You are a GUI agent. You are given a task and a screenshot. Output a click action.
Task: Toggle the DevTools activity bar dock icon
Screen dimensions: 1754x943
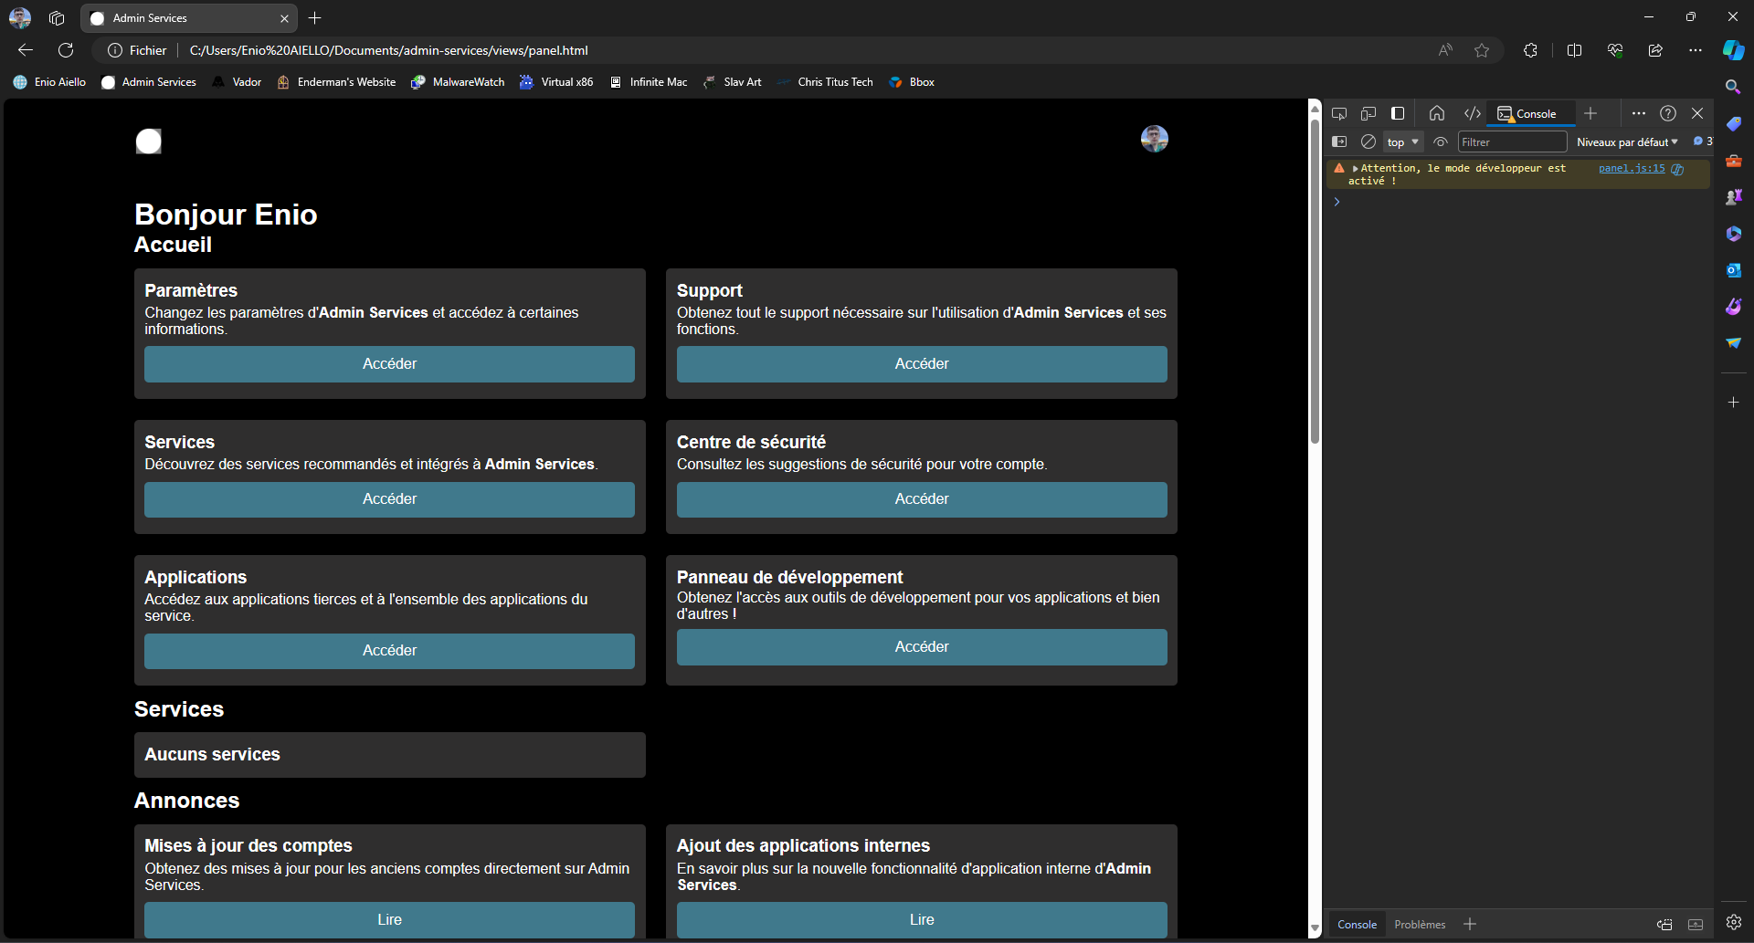(x=1398, y=113)
